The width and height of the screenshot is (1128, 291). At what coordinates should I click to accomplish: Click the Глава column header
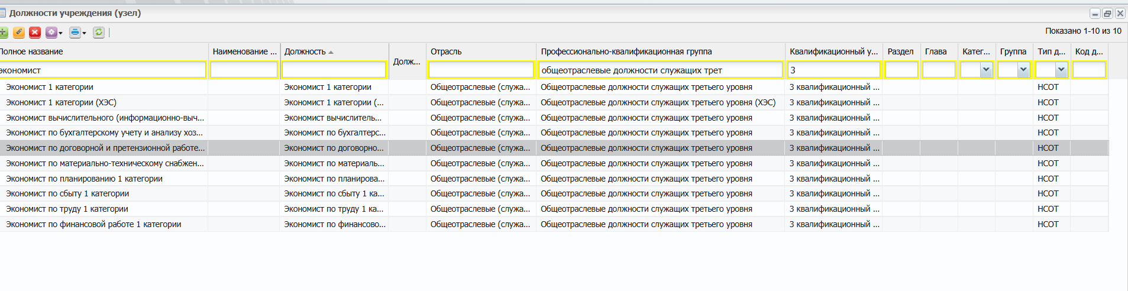[936, 51]
